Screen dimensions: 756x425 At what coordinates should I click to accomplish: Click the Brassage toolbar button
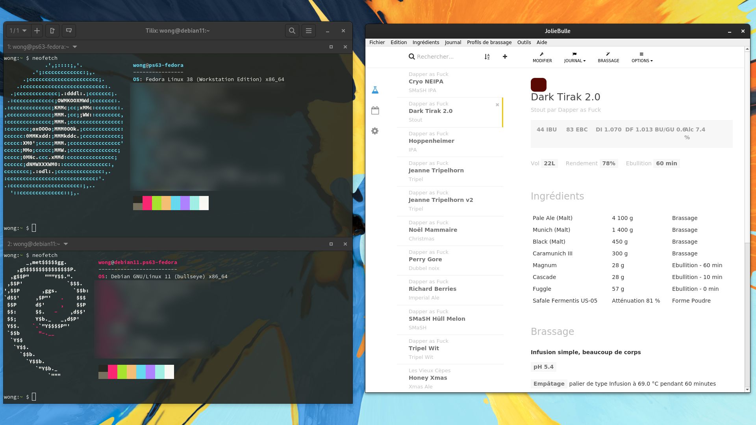[x=608, y=57]
